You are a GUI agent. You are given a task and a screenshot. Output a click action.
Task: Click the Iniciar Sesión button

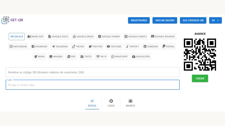165,20
